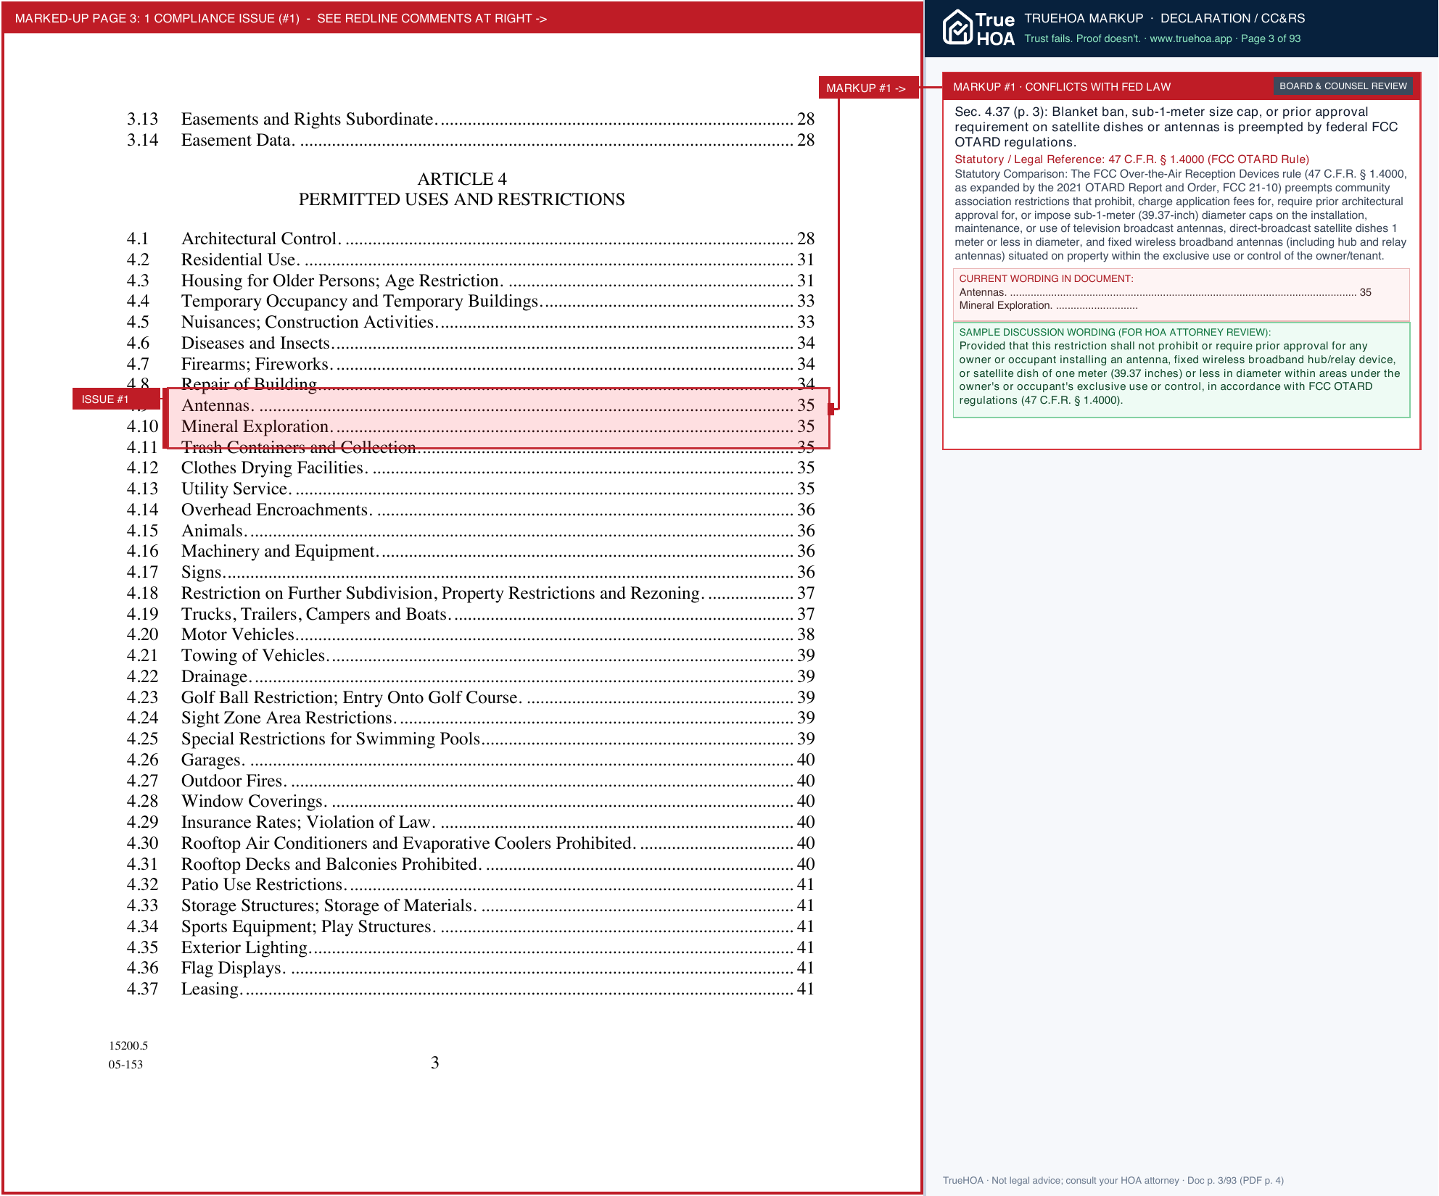Click the Statutory / Legal Reference citation line

(1131, 159)
